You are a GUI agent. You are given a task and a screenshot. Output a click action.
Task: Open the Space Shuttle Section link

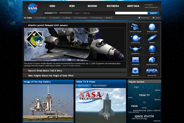point(71,66)
